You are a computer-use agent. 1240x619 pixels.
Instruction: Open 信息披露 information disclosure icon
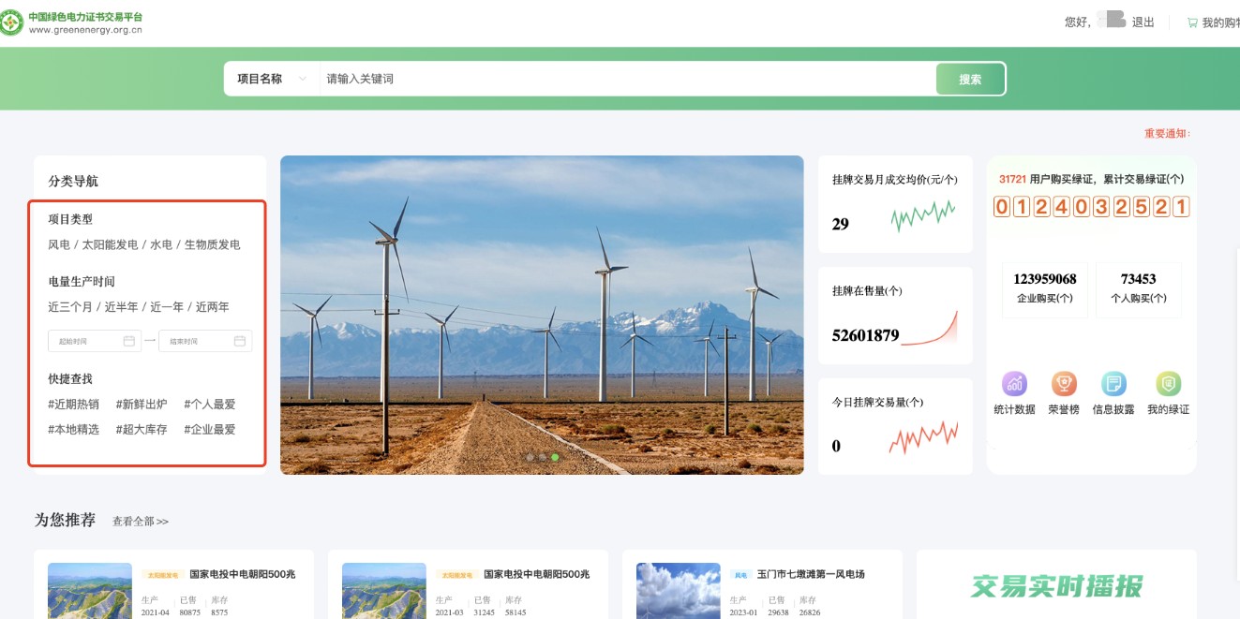[1113, 384]
